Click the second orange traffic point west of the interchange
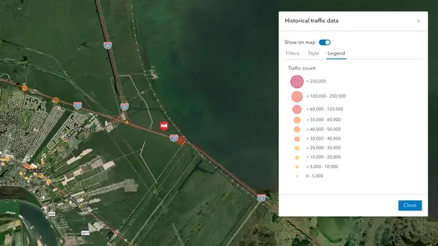438x246 pixels. pos(56,100)
